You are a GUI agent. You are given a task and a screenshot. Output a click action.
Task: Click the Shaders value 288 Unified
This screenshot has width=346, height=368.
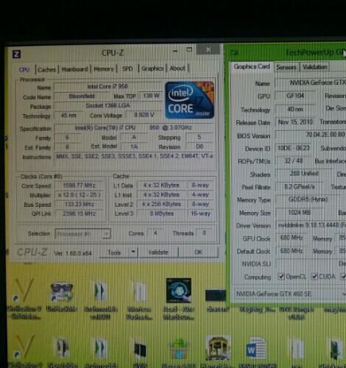304,174
